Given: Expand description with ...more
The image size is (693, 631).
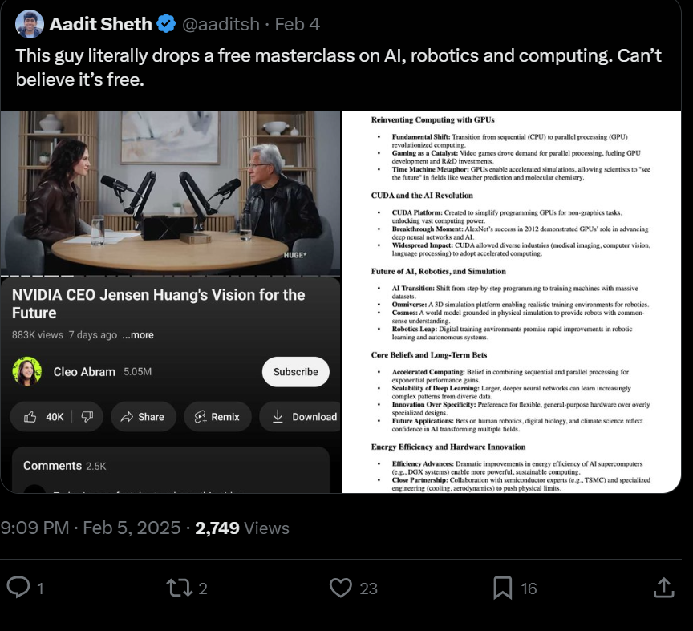Looking at the screenshot, I should pyautogui.click(x=138, y=334).
